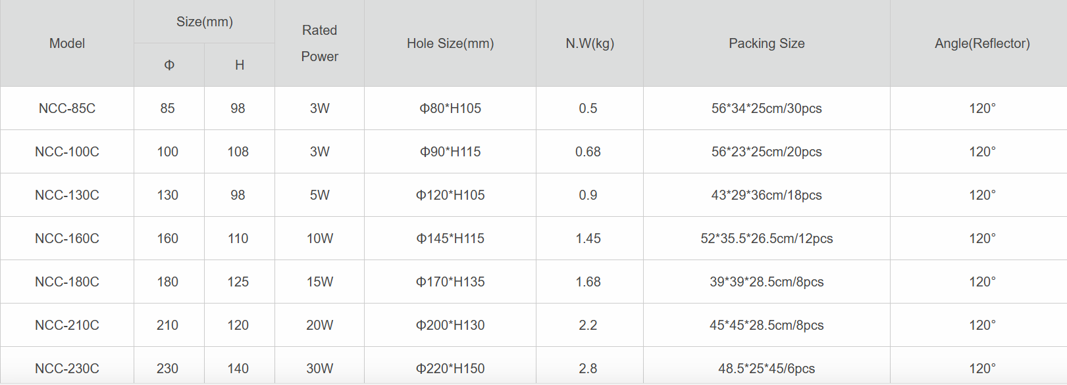Click the 30W rated power cell
This screenshot has height=385, width=1067.
point(319,369)
